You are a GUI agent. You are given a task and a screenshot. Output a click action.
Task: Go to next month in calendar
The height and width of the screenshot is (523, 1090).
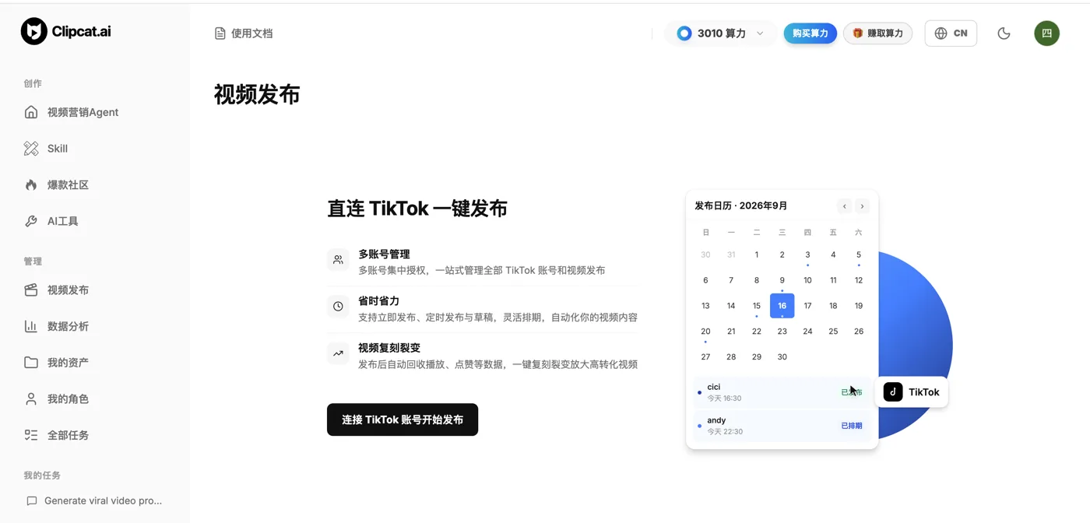pyautogui.click(x=862, y=206)
